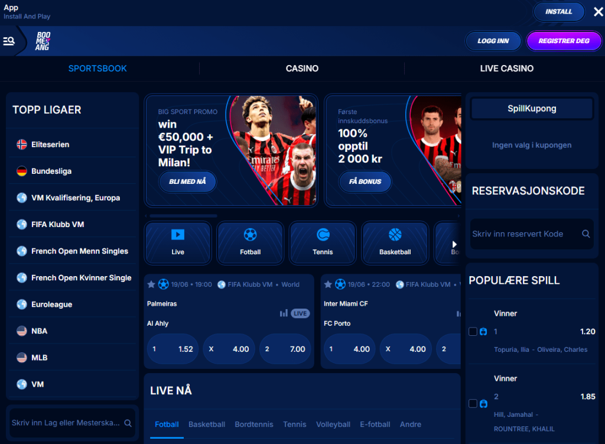
Task: Bet on draw for Inter Miami vs Porto
Action: tap(405, 349)
